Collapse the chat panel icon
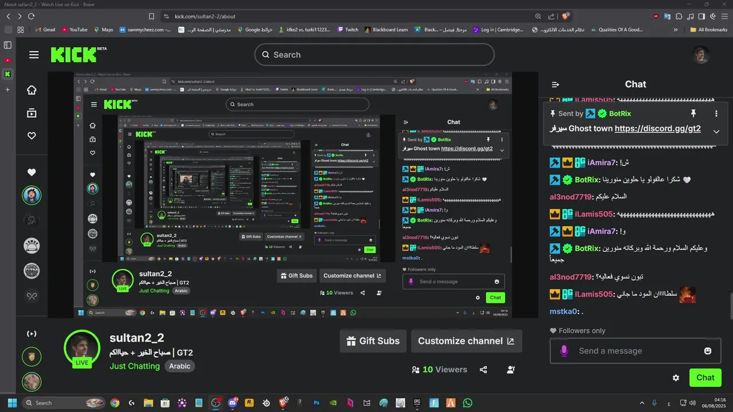The height and width of the screenshot is (412, 733). coord(555,85)
